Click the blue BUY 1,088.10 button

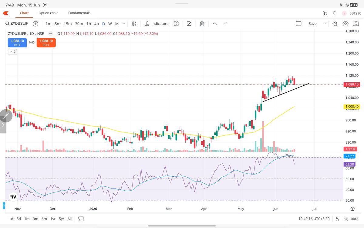[17, 43]
